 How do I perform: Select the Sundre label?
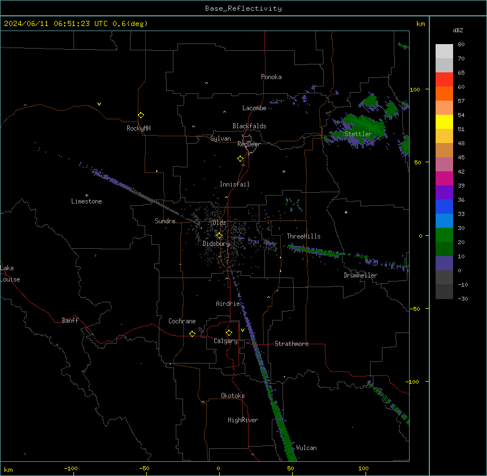(x=165, y=221)
